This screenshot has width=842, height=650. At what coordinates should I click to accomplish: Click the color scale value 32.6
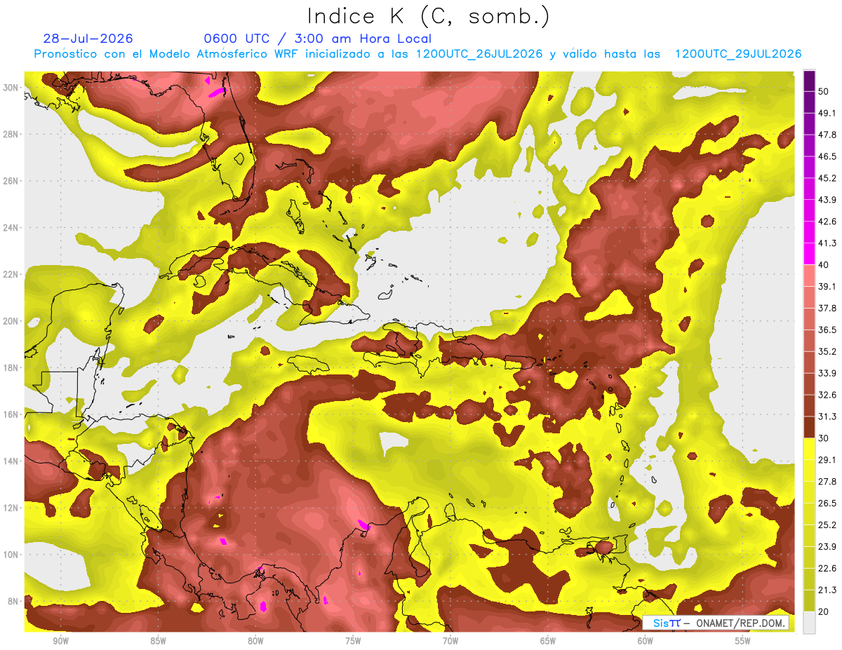[827, 395]
